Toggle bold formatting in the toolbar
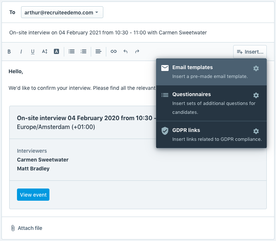The height and width of the screenshot is (241, 276). click(9, 52)
